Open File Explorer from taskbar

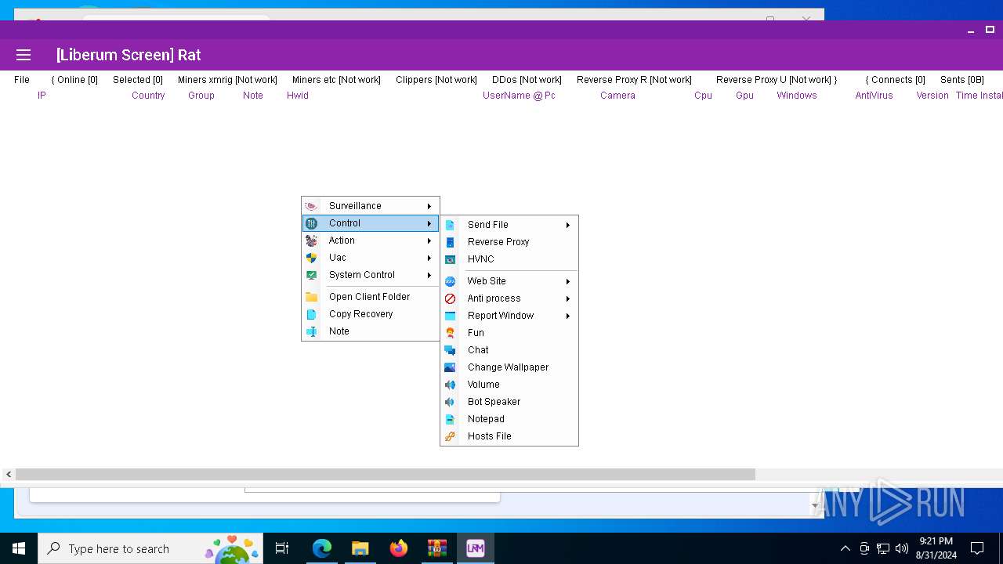tap(360, 548)
